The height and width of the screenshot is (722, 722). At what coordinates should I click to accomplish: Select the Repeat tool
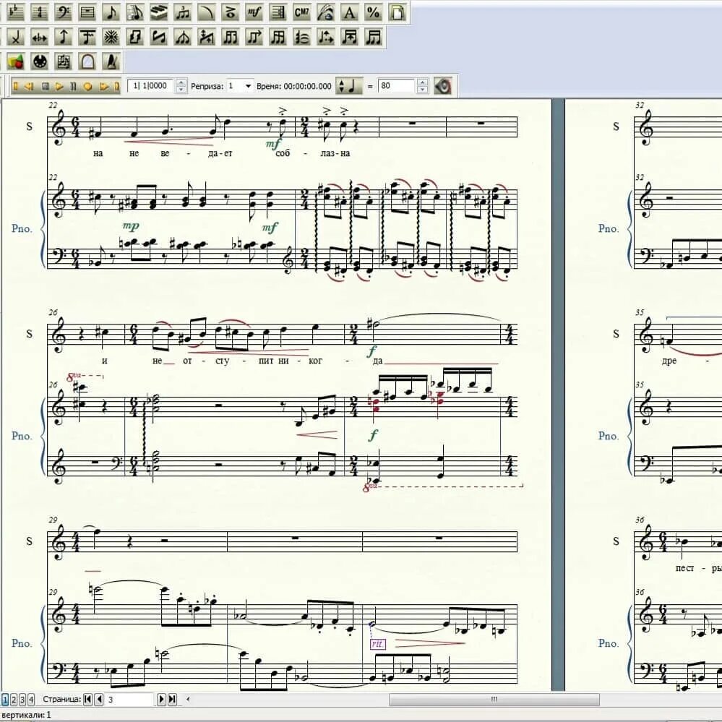278,12
